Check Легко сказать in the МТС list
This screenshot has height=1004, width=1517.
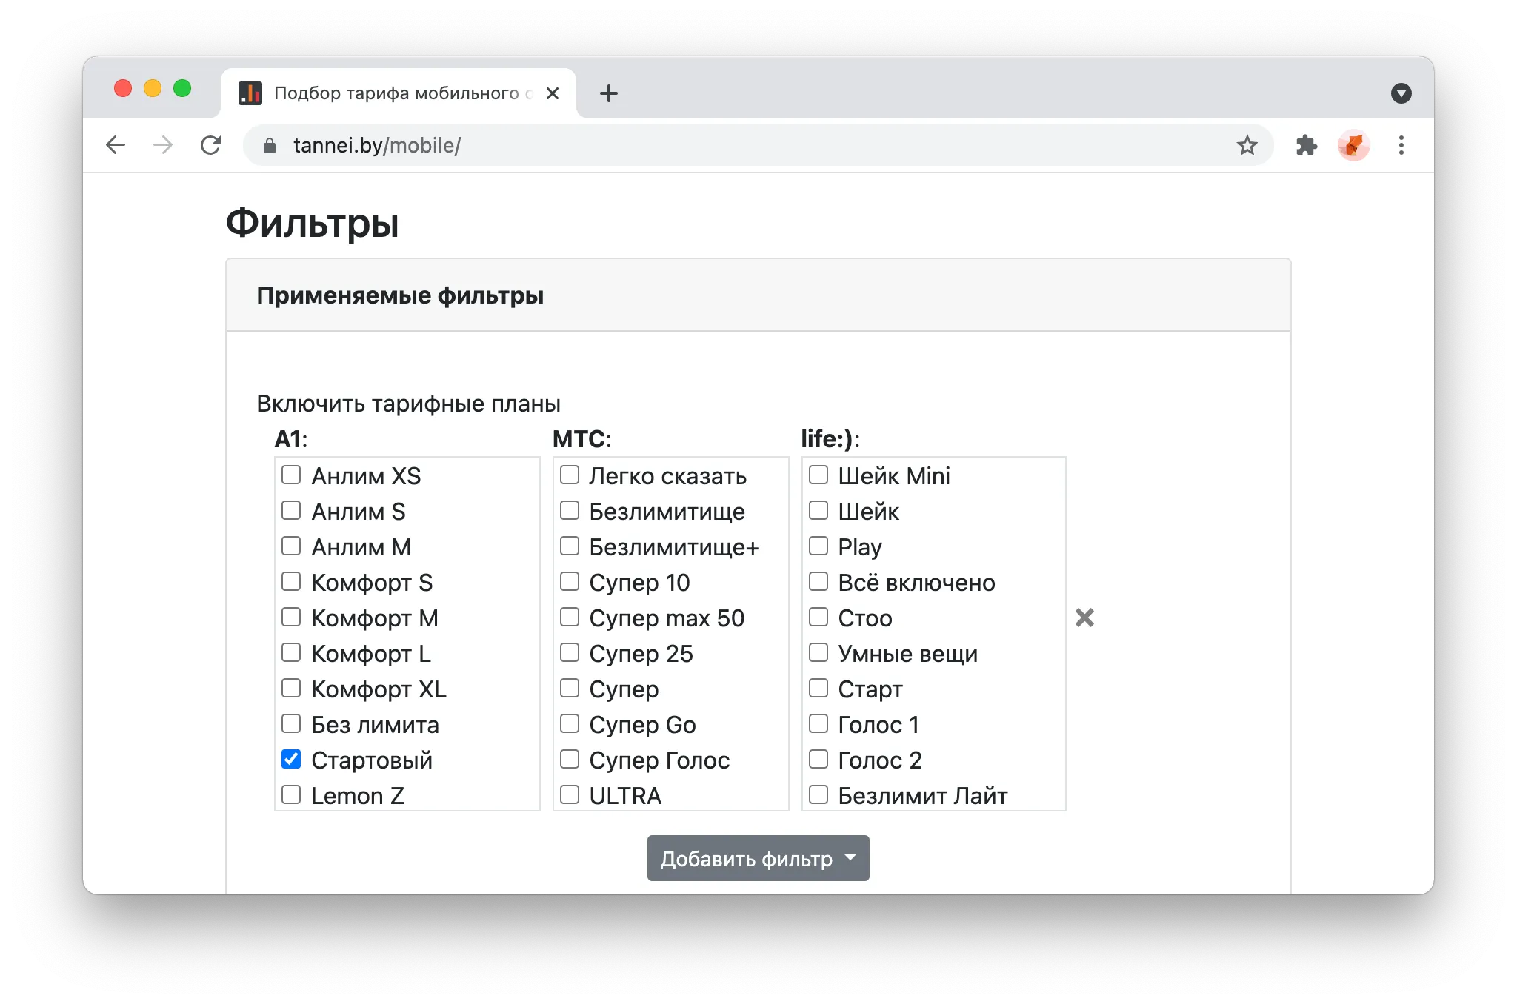pyautogui.click(x=570, y=475)
